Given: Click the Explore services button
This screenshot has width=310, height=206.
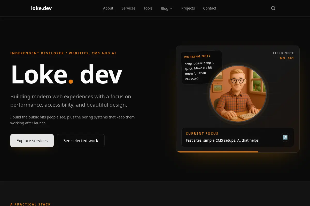Looking at the screenshot, I should click(32, 141).
